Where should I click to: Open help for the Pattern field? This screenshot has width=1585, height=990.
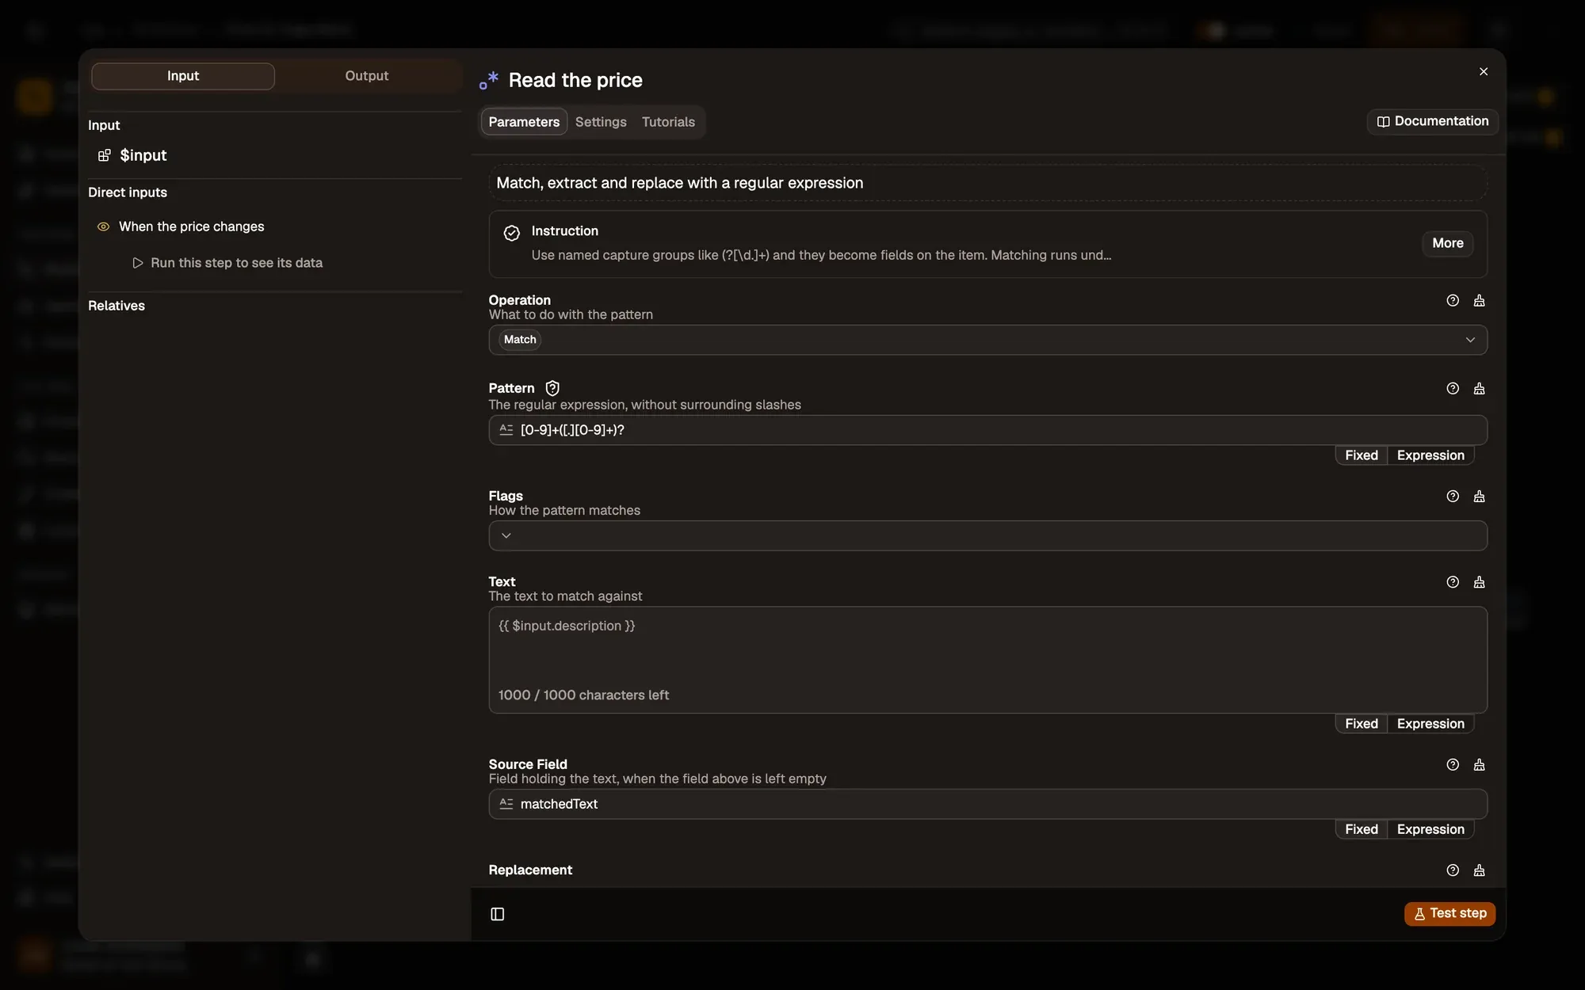point(1452,389)
